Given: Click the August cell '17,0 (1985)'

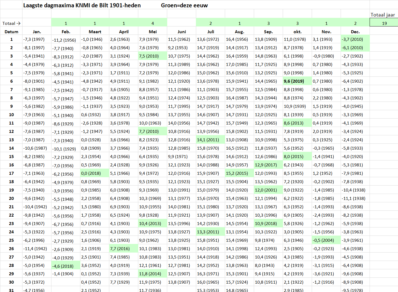Looking at the screenshot, I should [x=239, y=64].
